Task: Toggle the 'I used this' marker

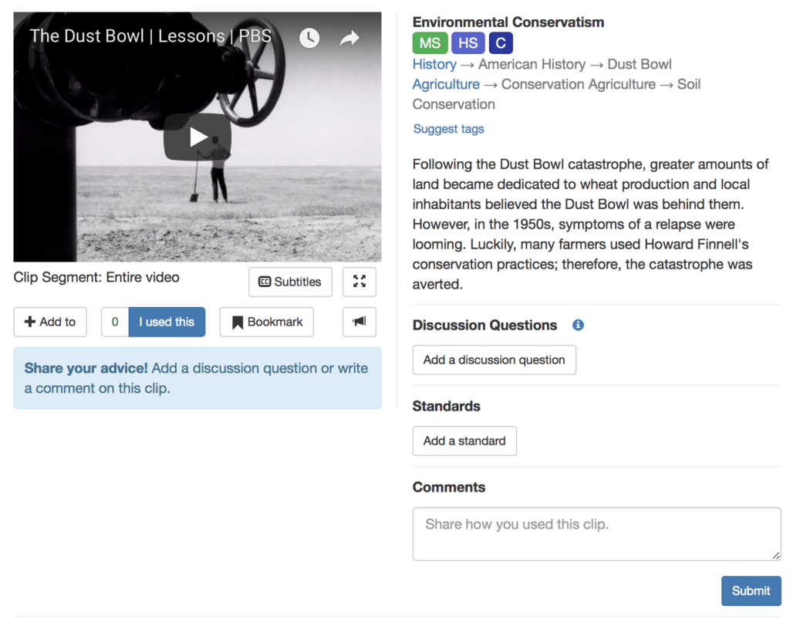Action: pos(167,322)
